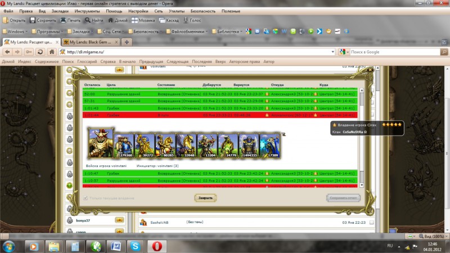Select the green Грабеж row with 1:01:43 remaining
This screenshot has height=253, width=450.
(x=220, y=108)
